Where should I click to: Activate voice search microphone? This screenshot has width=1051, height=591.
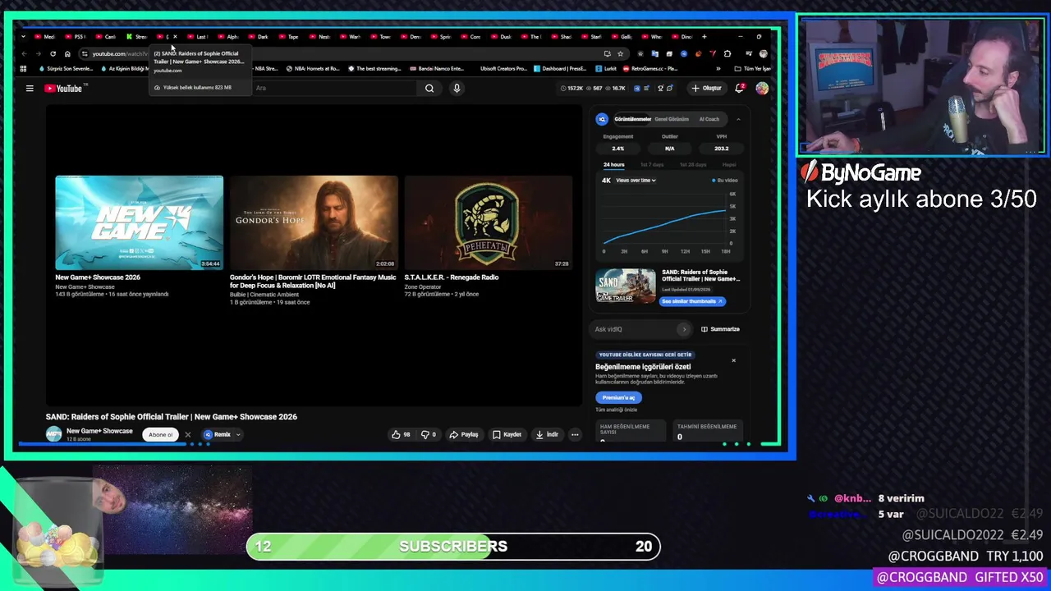click(x=457, y=89)
